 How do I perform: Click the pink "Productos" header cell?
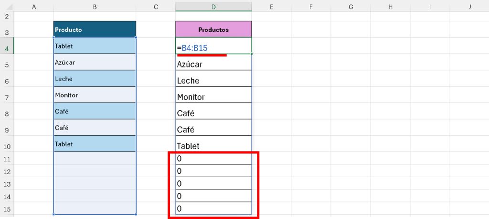click(213, 30)
